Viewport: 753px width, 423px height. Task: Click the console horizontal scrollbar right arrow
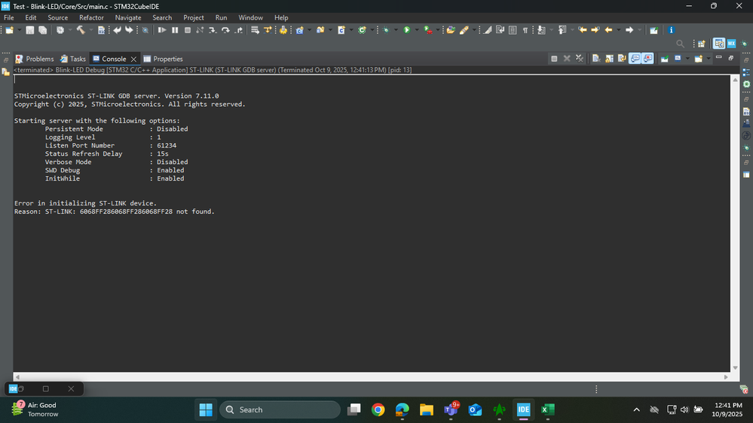[726, 377]
